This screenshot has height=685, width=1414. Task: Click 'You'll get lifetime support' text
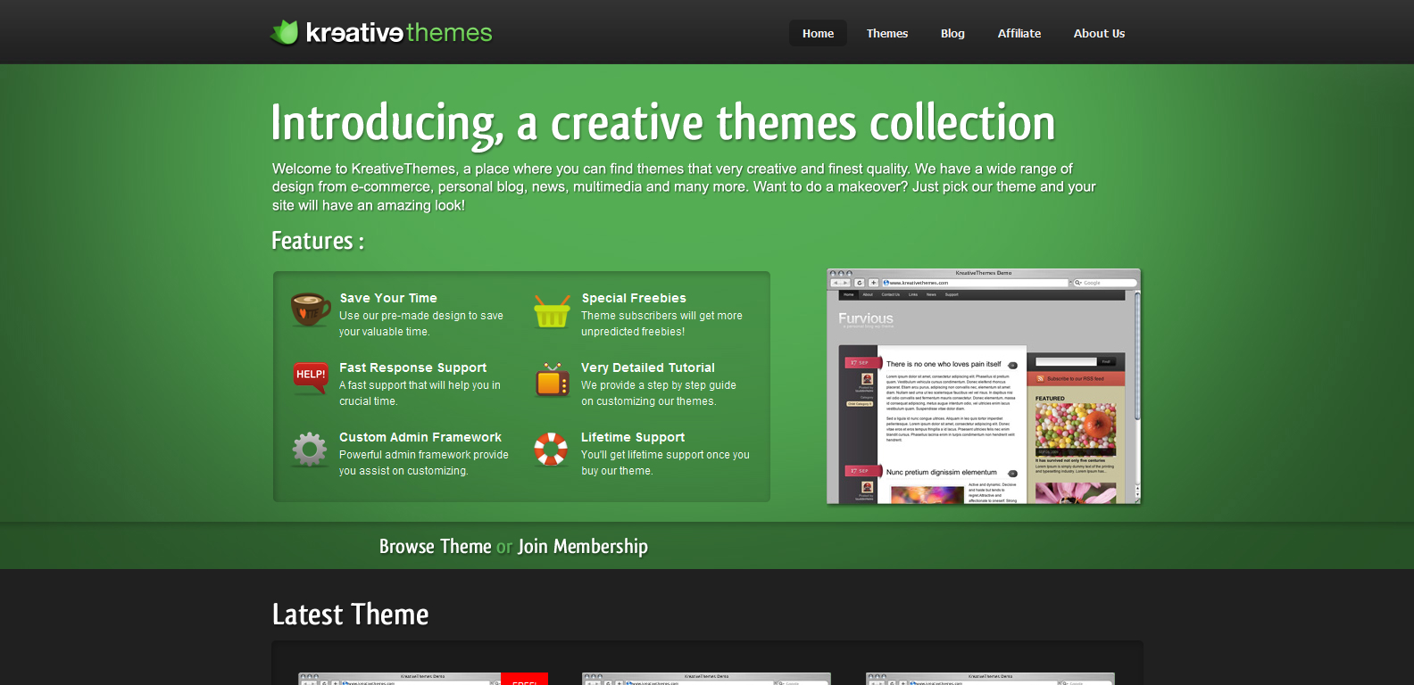(x=665, y=463)
